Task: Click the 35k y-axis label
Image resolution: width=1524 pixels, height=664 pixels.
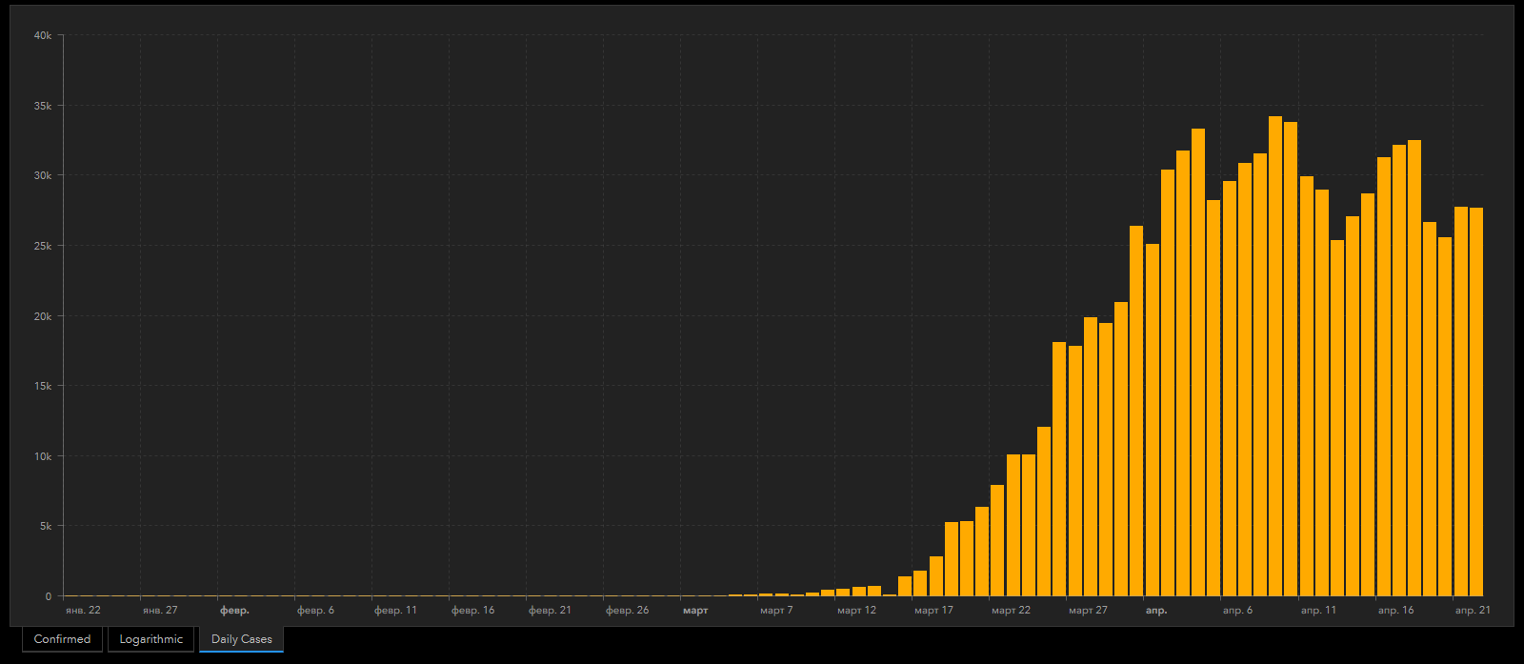Action: point(43,106)
